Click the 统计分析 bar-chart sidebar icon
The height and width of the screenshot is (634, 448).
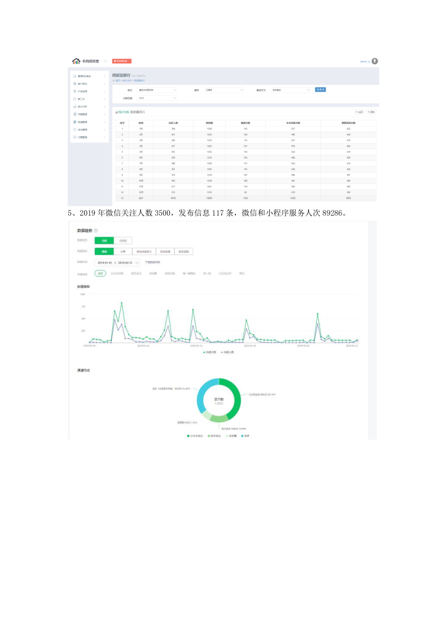pyautogui.click(x=74, y=107)
